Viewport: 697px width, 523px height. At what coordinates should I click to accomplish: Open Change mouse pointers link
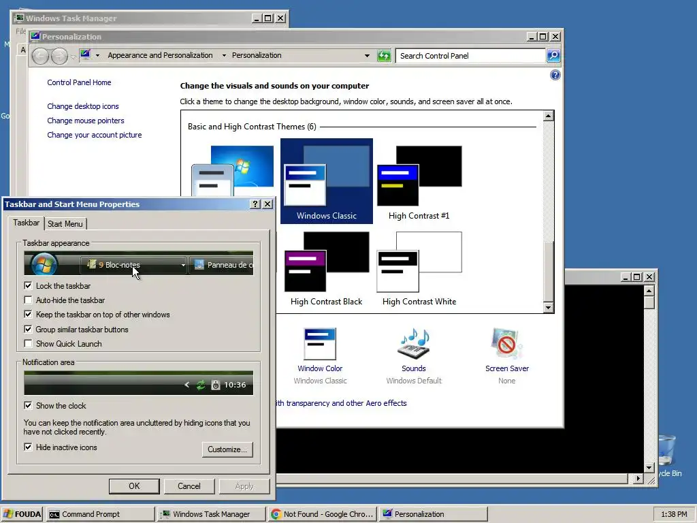click(x=85, y=121)
